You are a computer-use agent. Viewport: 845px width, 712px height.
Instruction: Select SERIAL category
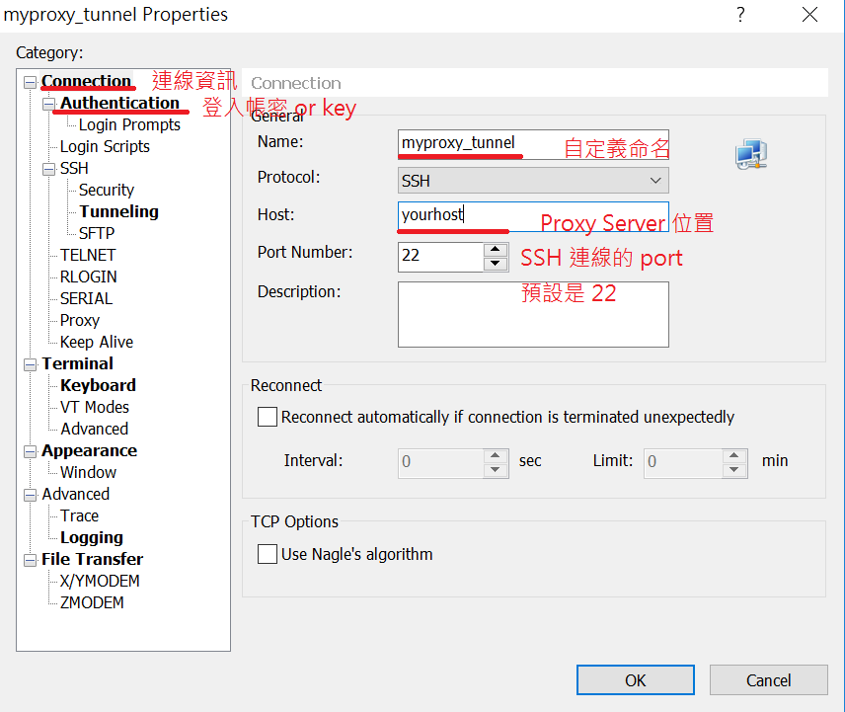pos(86,298)
